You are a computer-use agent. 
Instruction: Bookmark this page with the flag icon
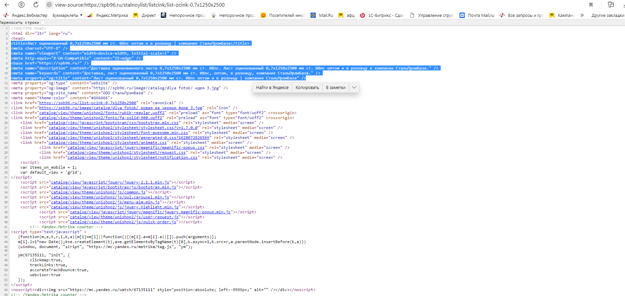(x=591, y=5)
